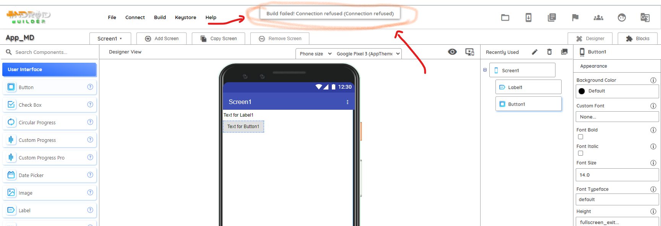Click the pencil rename icon in components

coord(535,52)
